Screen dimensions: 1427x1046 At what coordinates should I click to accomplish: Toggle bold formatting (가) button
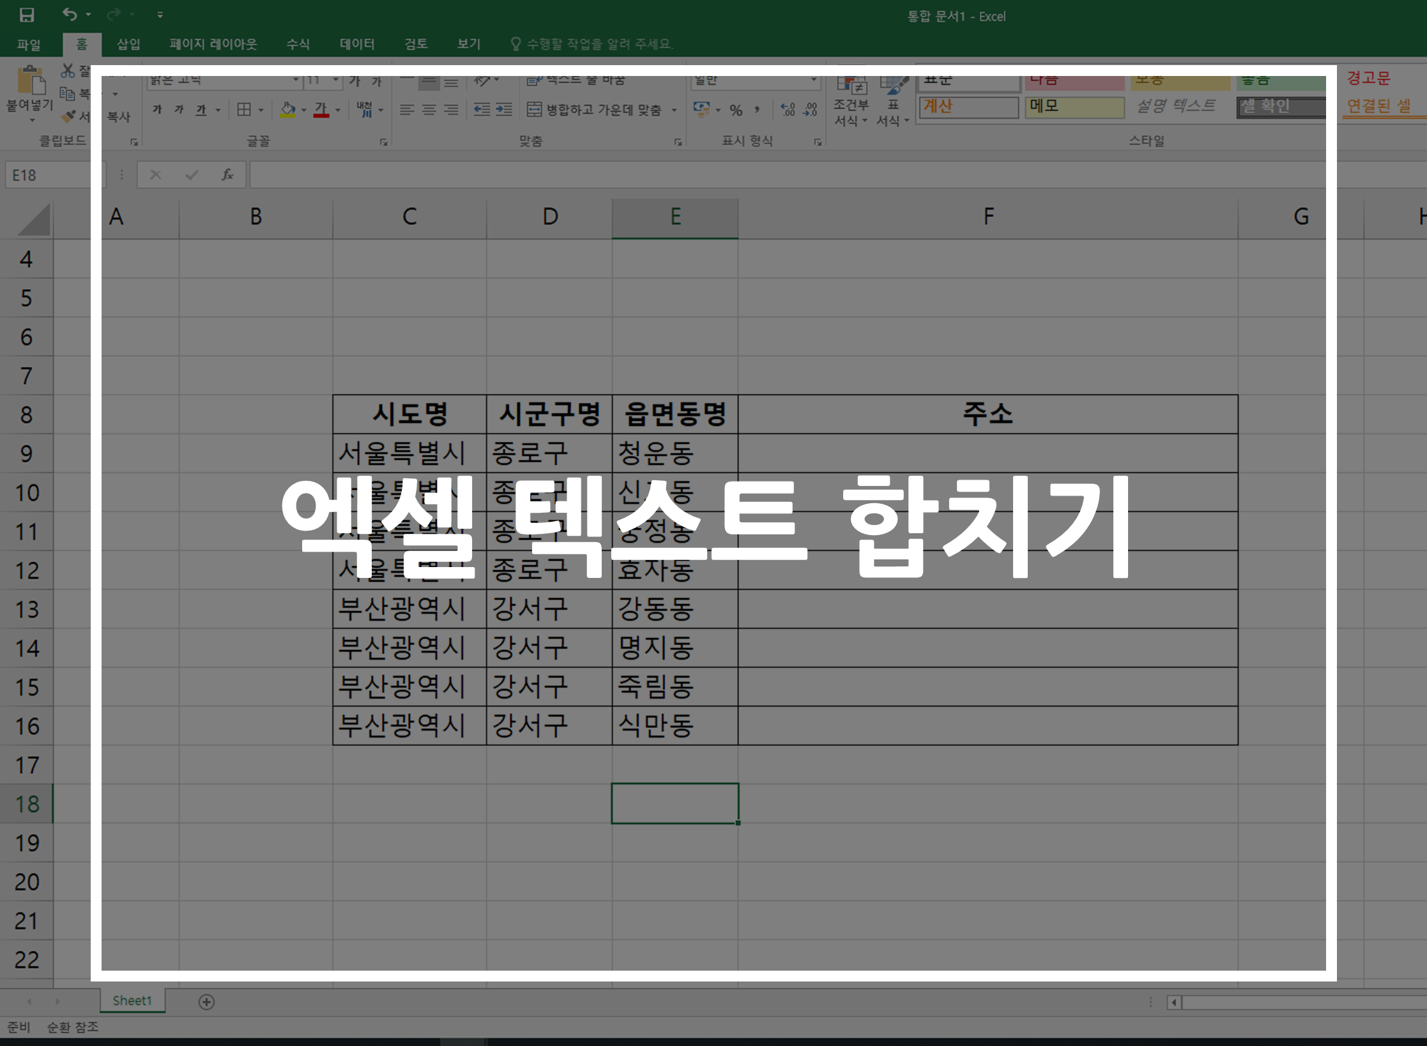(x=157, y=110)
